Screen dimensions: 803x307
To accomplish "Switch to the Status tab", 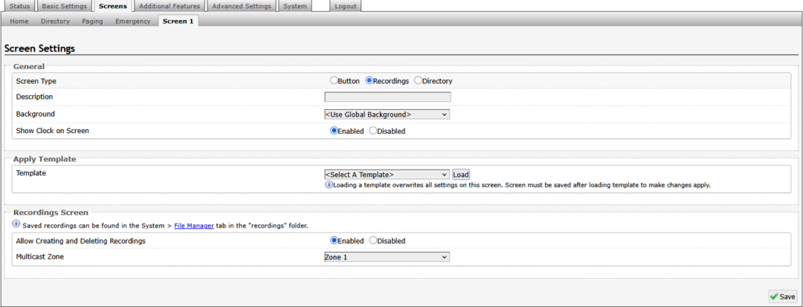I will 19,6.
